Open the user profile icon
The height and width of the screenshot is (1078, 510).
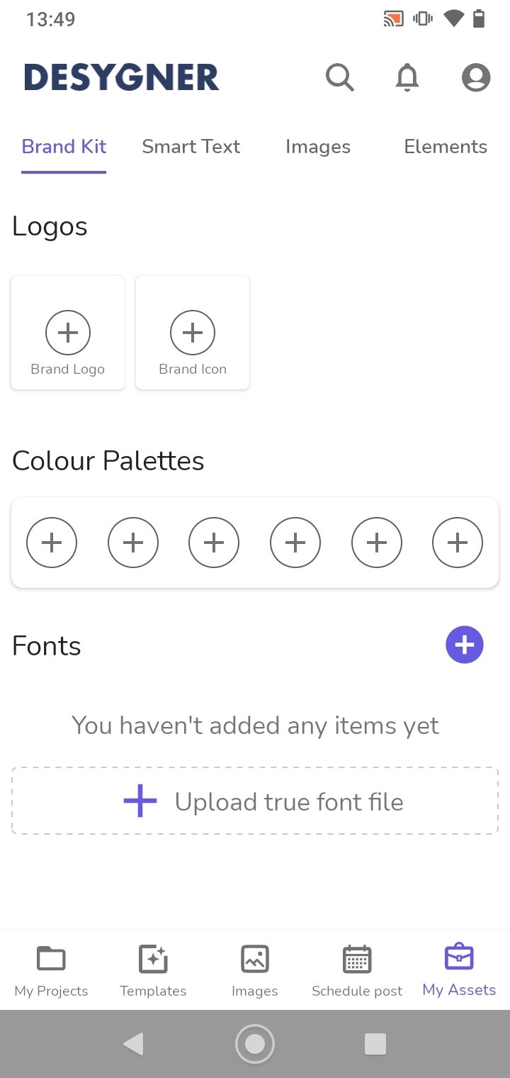pyautogui.click(x=476, y=77)
